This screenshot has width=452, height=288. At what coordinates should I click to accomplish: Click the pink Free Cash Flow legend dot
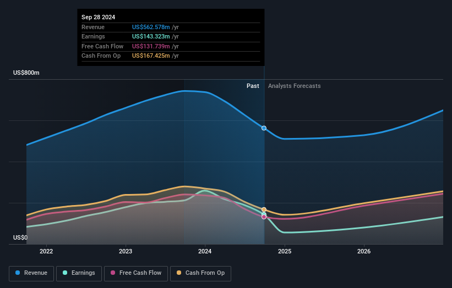point(113,273)
